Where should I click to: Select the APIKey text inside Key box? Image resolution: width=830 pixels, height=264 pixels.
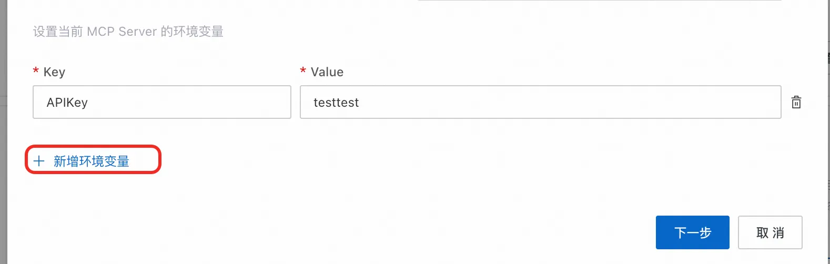(67, 103)
